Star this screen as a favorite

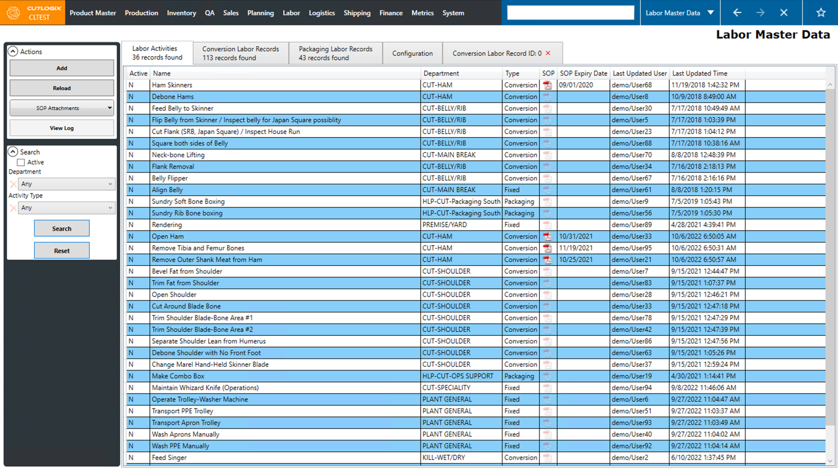[x=821, y=12]
